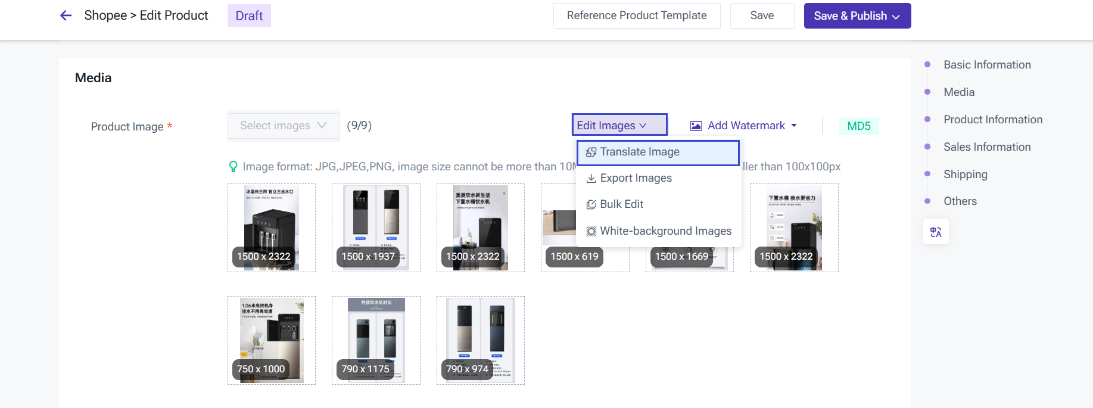Click the back arrow icon

(66, 15)
